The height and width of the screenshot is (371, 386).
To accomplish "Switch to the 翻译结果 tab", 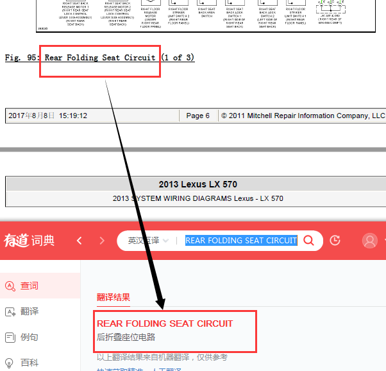I will (x=113, y=297).
